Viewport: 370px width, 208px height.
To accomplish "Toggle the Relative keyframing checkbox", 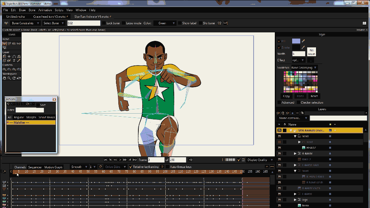I will (131, 167).
